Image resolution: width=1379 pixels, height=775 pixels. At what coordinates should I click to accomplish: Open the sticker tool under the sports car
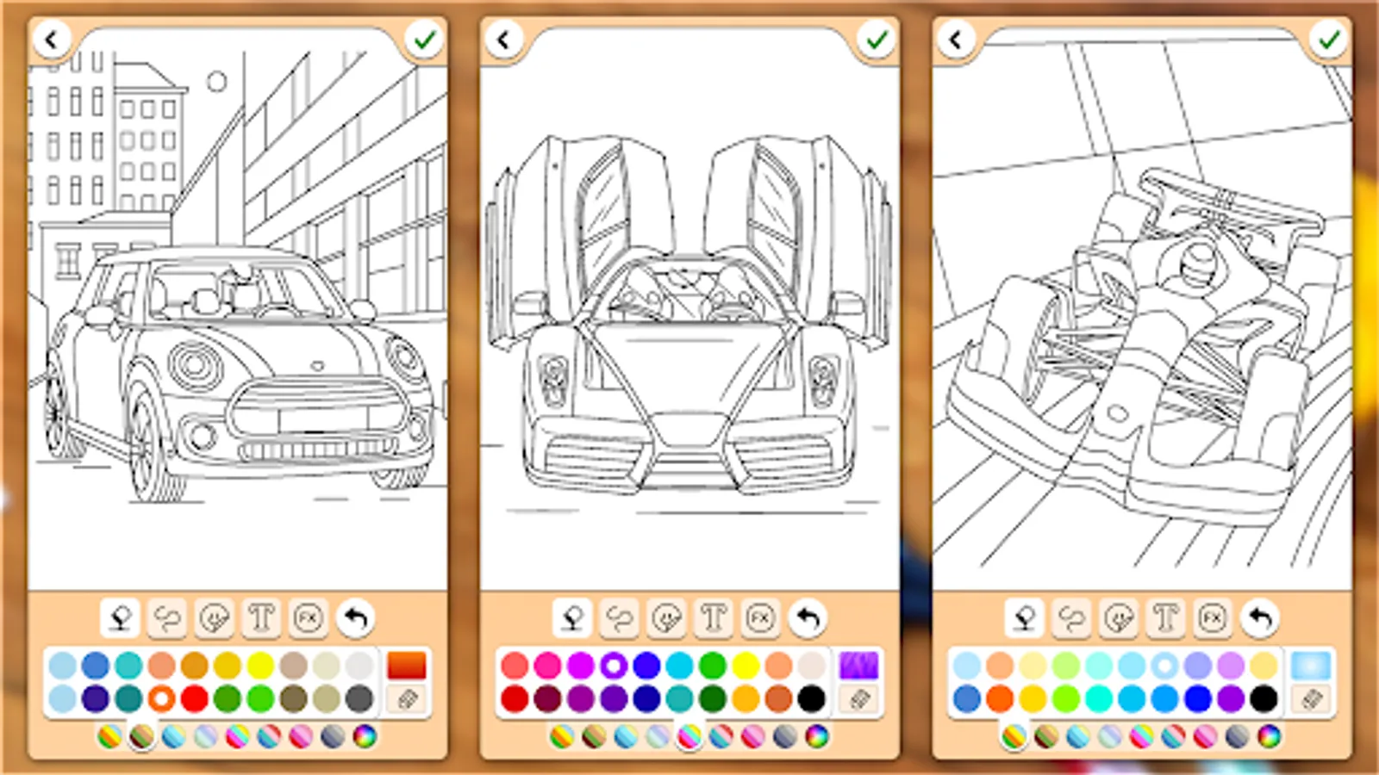click(x=667, y=617)
